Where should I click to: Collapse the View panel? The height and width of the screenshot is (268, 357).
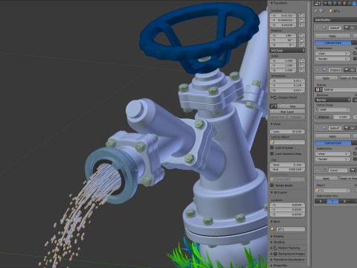(271, 124)
